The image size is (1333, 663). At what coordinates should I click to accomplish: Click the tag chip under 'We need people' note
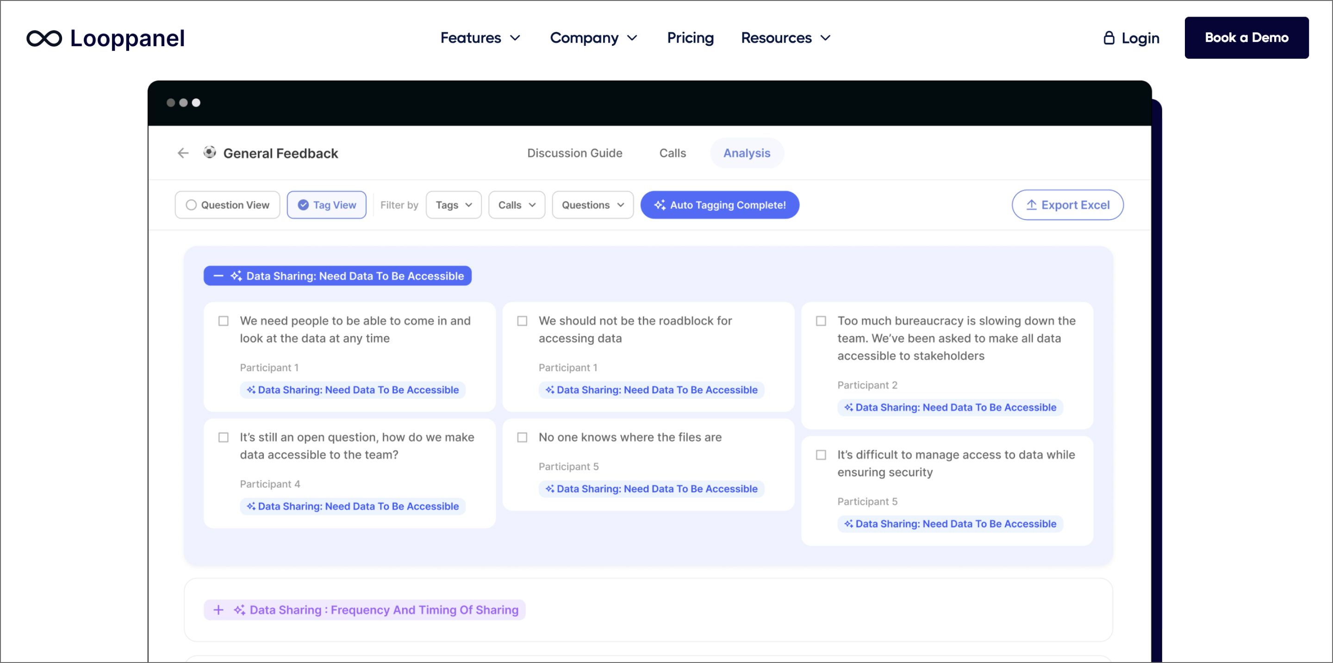click(353, 390)
